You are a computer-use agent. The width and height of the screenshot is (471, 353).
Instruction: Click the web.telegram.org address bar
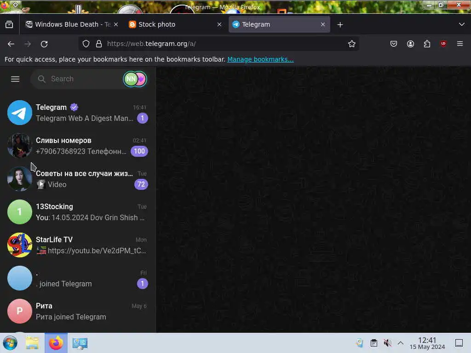pyautogui.click(x=219, y=44)
